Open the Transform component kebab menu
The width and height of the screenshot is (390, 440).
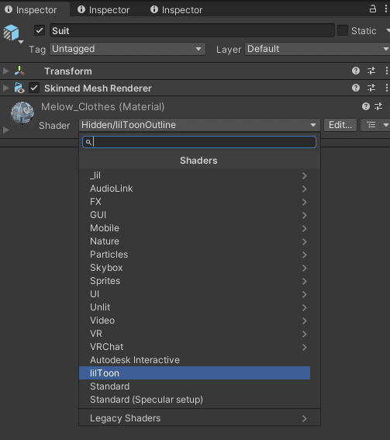pos(386,71)
